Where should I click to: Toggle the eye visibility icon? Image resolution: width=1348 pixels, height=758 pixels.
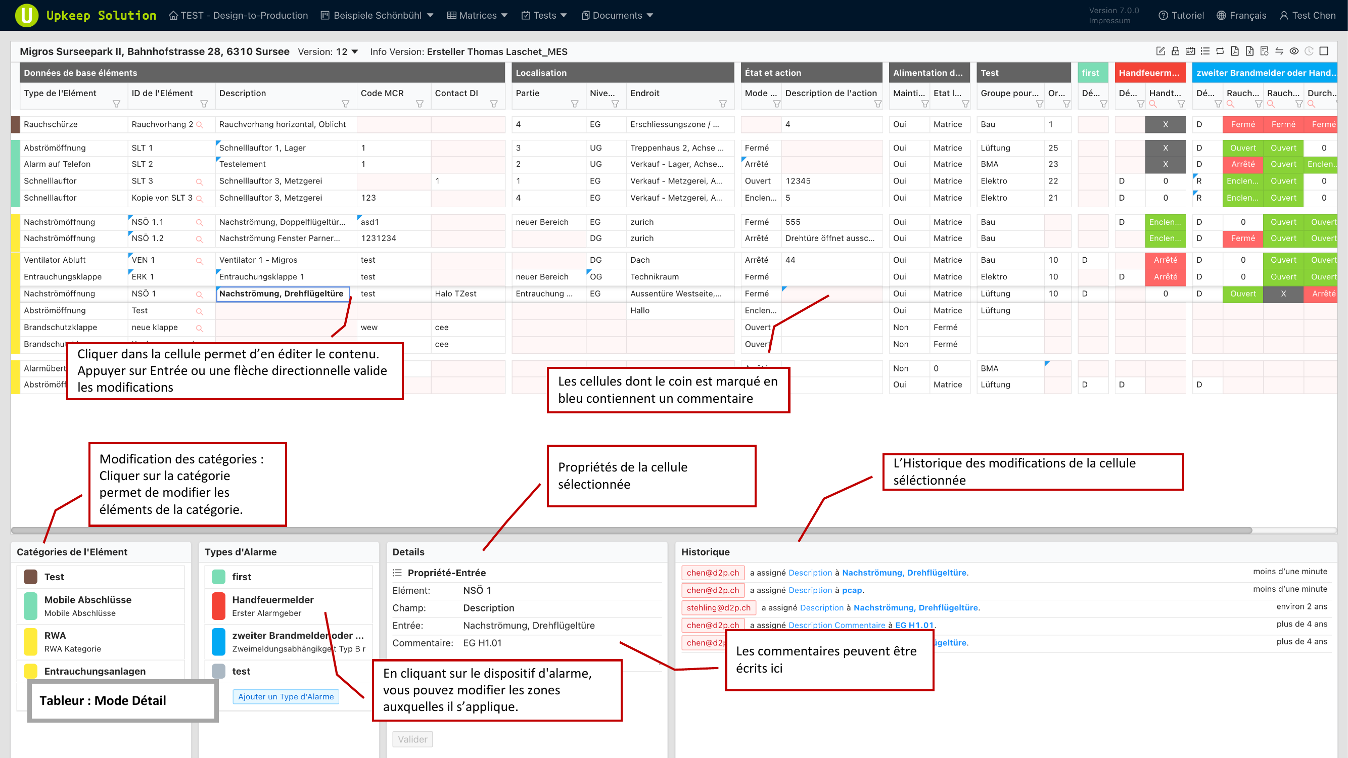tap(1294, 51)
